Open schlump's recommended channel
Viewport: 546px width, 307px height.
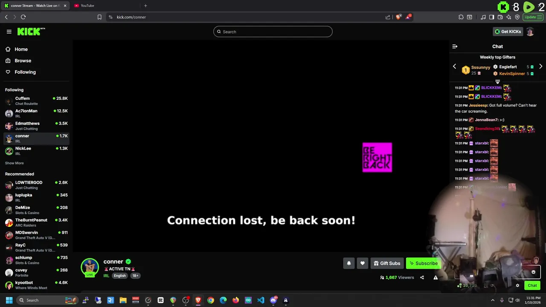[x=36, y=260]
